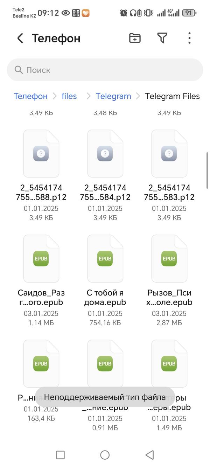Tap the Android home circle button
The image size is (210, 466).
coord(105,455)
